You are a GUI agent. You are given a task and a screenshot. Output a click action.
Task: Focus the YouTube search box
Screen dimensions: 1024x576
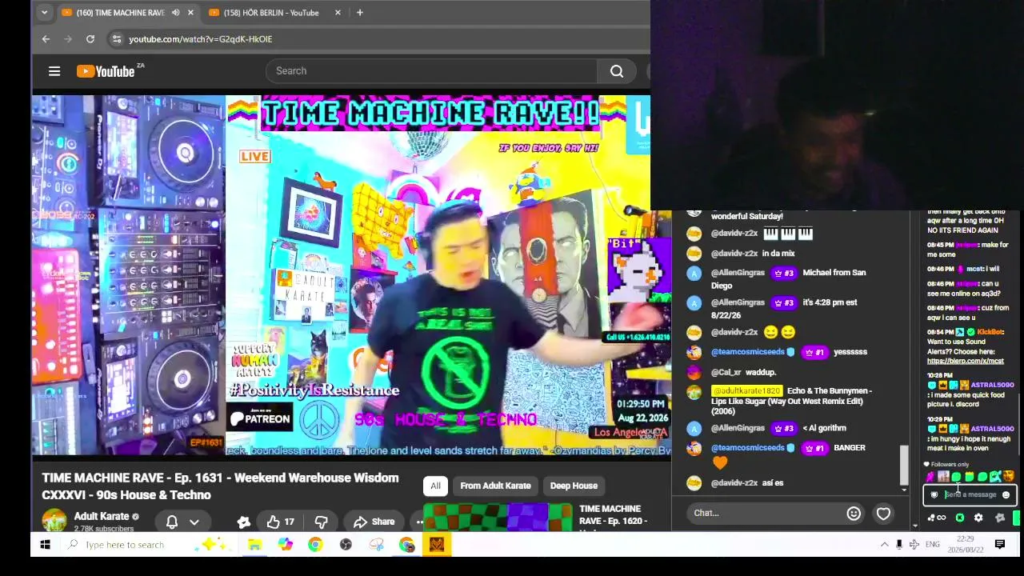431,71
